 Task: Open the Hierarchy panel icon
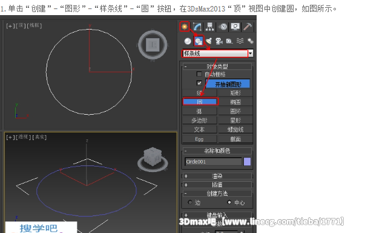point(209,27)
